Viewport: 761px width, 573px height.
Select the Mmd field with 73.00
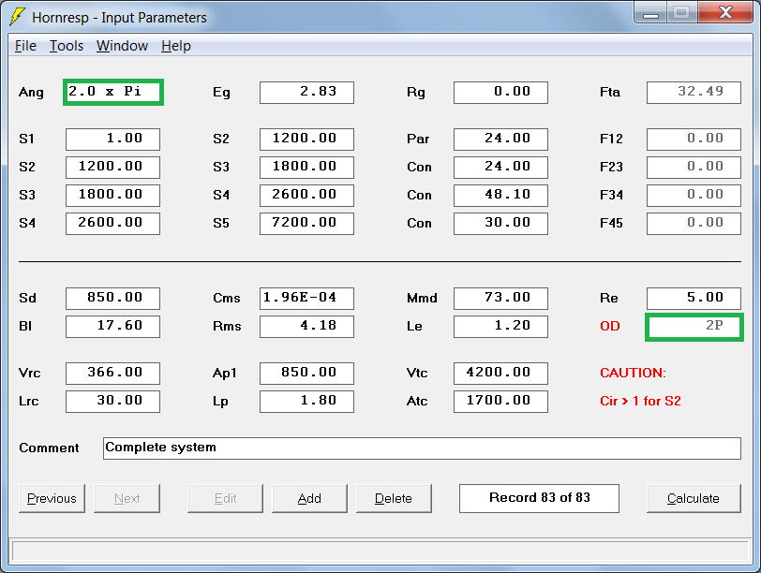tap(500, 298)
